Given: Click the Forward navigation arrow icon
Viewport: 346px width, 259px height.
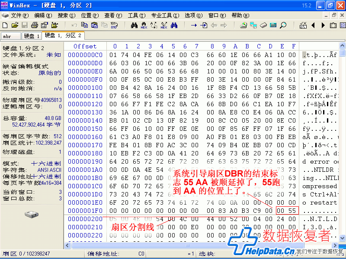Looking at the screenshot, I should pyautogui.click(x=224, y=25).
